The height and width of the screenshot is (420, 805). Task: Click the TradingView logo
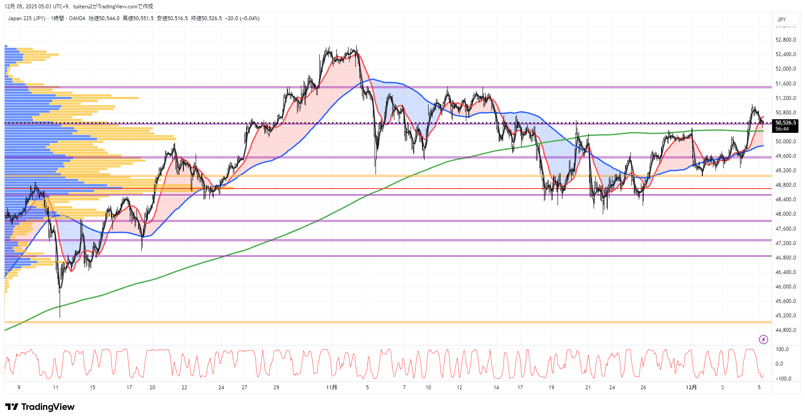pyautogui.click(x=40, y=407)
